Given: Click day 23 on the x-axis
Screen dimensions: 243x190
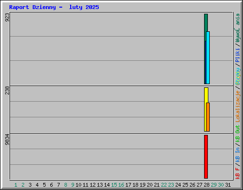Looking at the screenshot, I should point(171,185).
